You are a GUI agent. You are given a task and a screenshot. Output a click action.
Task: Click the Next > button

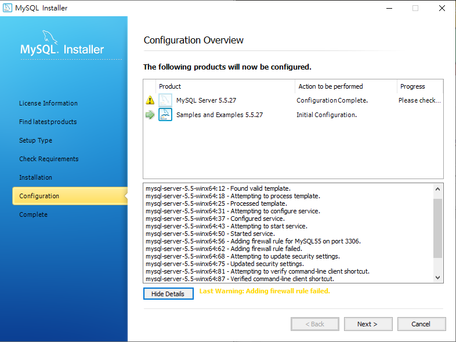coord(368,324)
